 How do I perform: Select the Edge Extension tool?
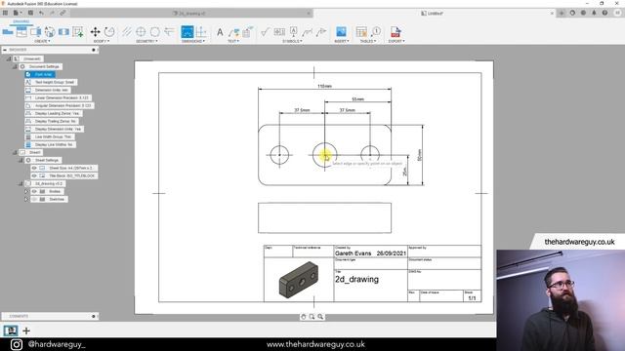click(169, 32)
